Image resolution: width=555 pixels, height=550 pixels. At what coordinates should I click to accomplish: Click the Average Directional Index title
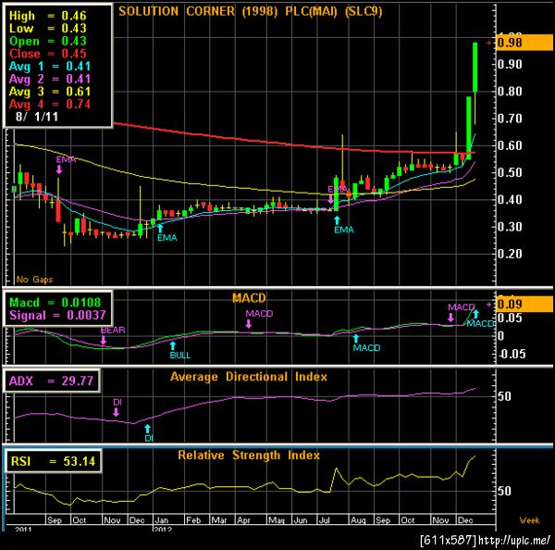click(x=249, y=377)
